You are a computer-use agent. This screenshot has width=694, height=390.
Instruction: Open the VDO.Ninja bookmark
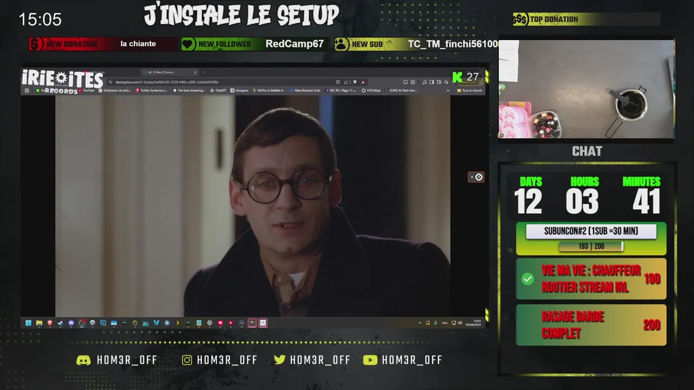coord(371,90)
